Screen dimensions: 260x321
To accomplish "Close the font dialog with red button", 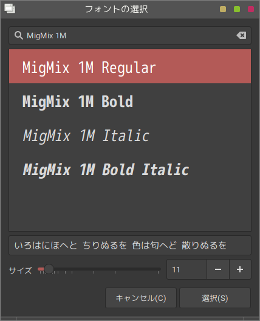I will coord(251,9).
